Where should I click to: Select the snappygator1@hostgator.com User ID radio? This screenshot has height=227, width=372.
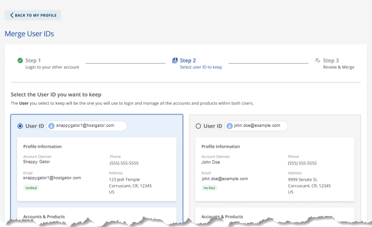pyautogui.click(x=20, y=126)
